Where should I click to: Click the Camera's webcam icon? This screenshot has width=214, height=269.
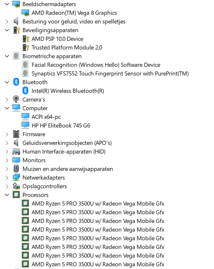16,100
